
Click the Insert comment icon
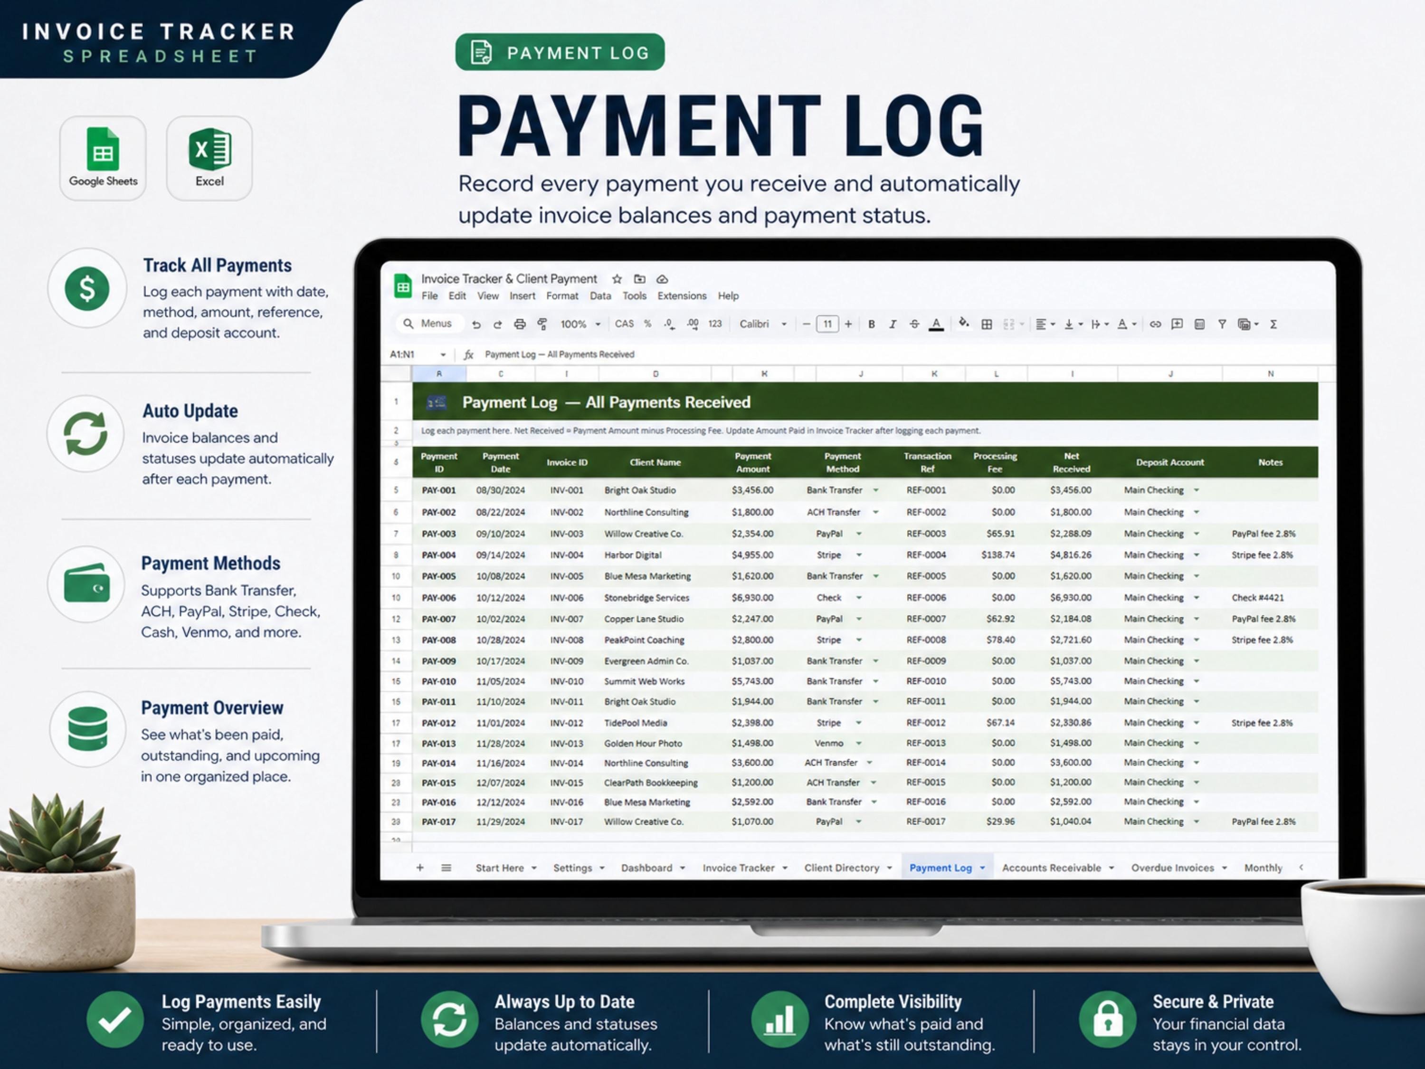[1177, 324]
